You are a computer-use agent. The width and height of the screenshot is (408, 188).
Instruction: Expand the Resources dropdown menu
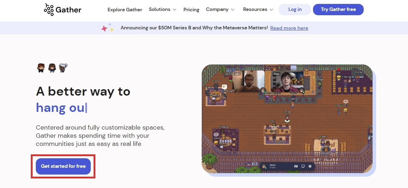tap(258, 9)
